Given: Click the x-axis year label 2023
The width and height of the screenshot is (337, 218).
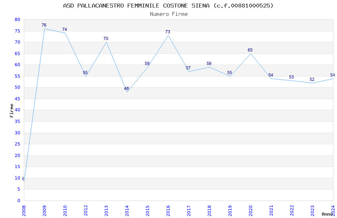Looking at the screenshot, I should coord(313,211).
